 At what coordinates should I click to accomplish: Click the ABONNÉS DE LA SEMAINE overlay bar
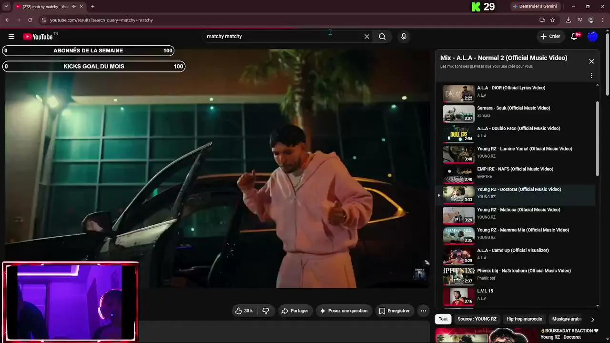point(88,50)
